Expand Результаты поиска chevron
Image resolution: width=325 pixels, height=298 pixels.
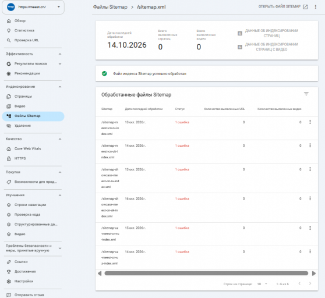click(60, 64)
